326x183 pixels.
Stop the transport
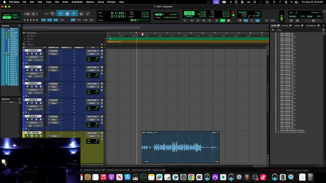pos(216,21)
